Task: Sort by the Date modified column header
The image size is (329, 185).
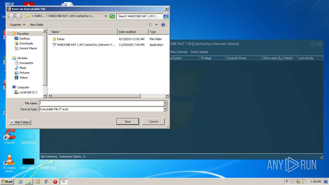Action: click(x=133, y=32)
